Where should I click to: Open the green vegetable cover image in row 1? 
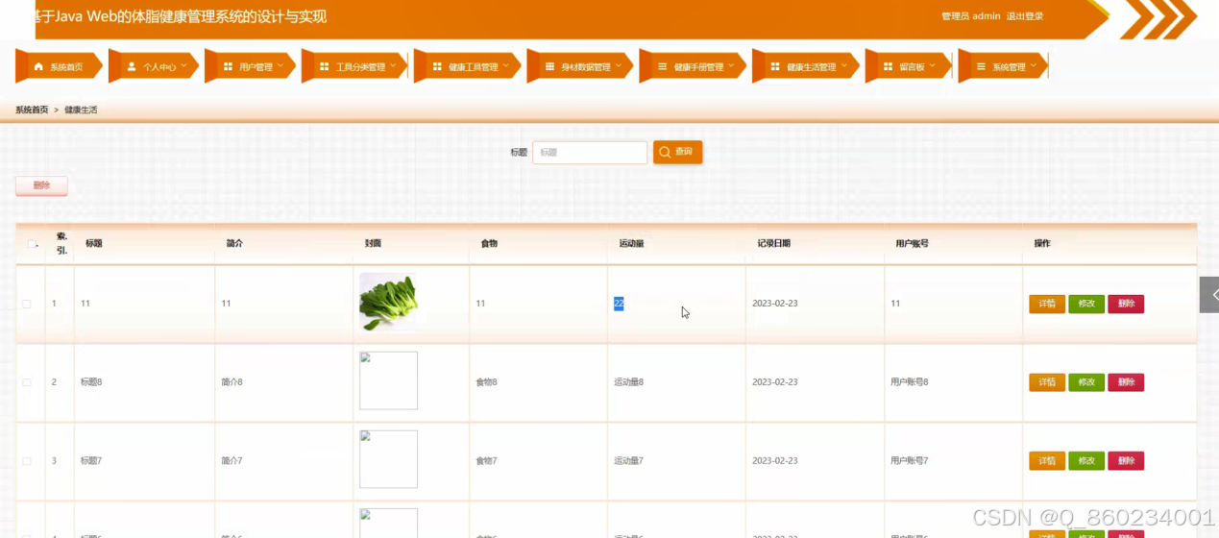coord(388,303)
